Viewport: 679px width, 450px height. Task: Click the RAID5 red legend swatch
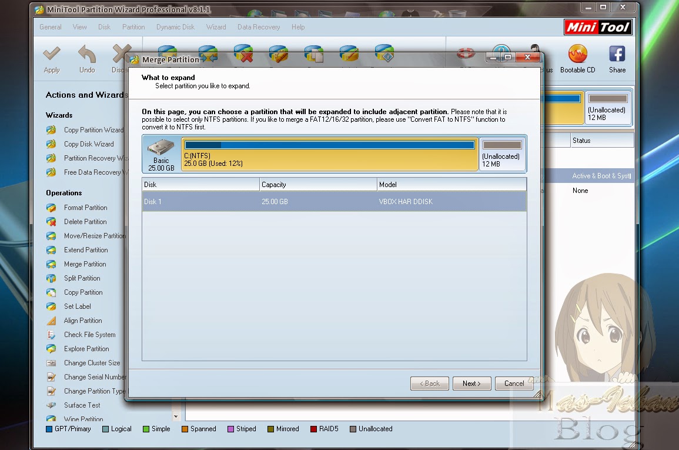coord(313,429)
